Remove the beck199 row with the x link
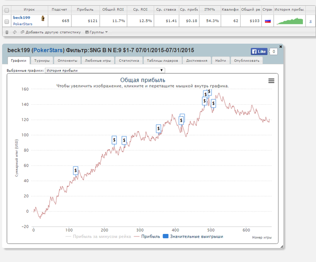The image size is (316, 262). click(x=311, y=21)
